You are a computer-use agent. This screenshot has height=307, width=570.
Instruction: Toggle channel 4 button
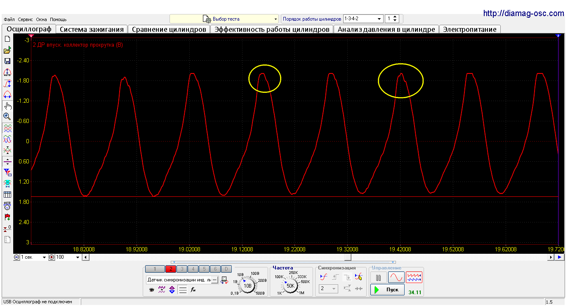click(193, 269)
